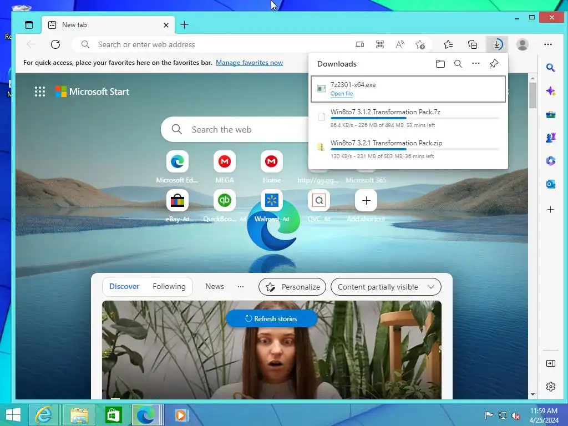Click the page vertical scrollbar thumb
Viewport: 568px width, 426px height.
pyautogui.click(x=532, y=95)
